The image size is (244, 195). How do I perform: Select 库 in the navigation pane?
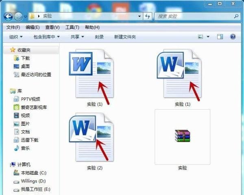20,91
